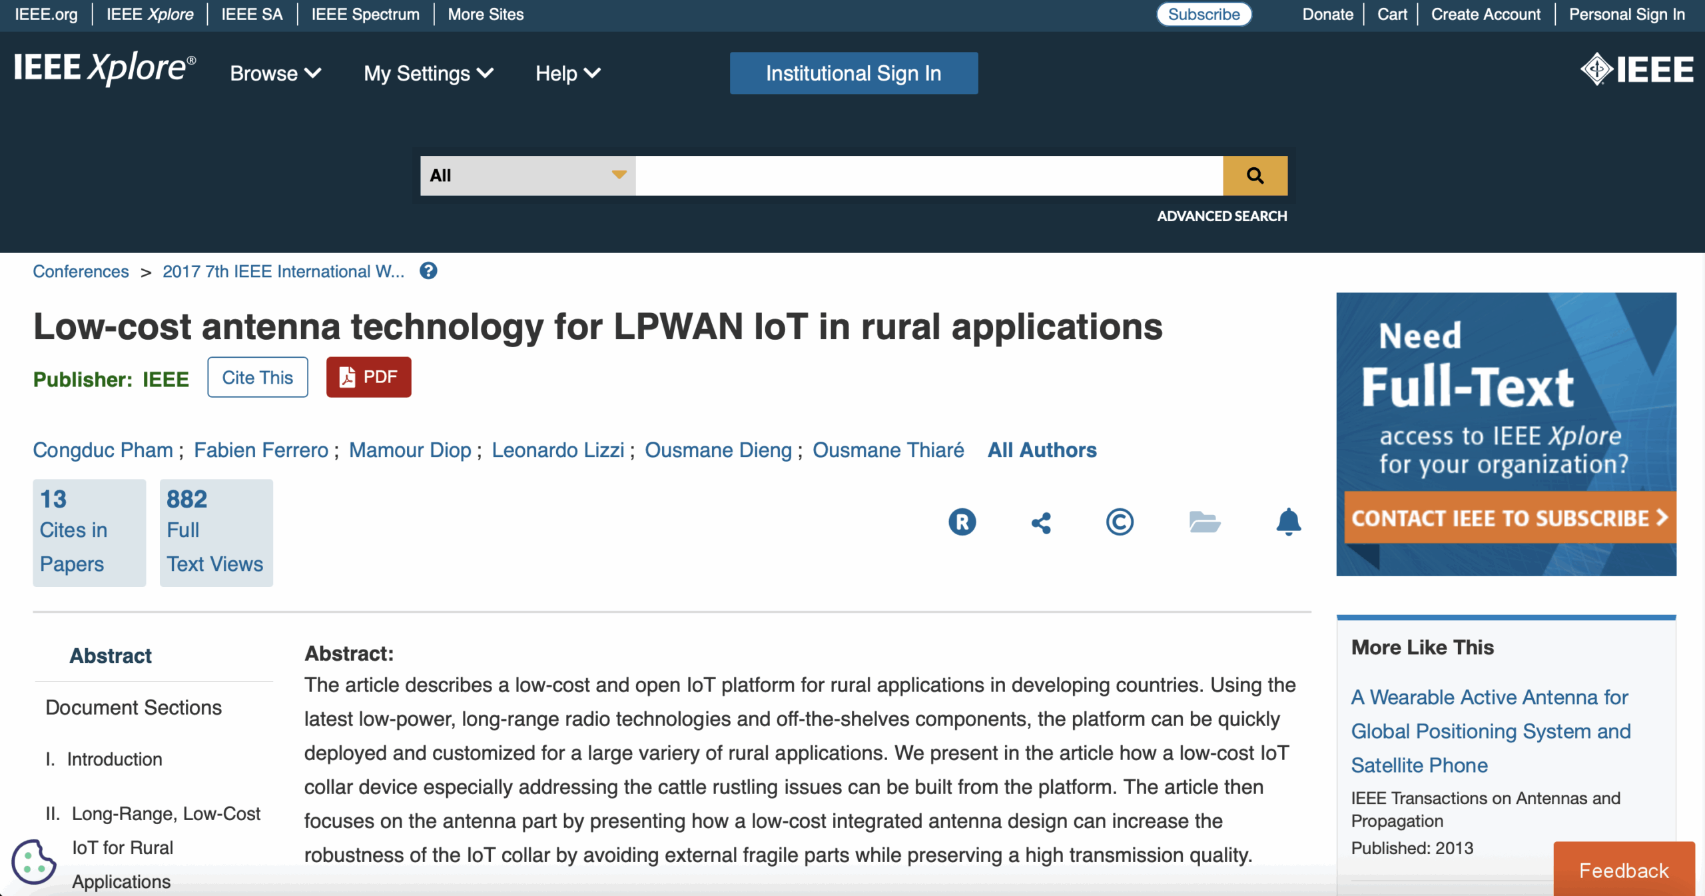Expand the Browse menu

pyautogui.click(x=275, y=73)
